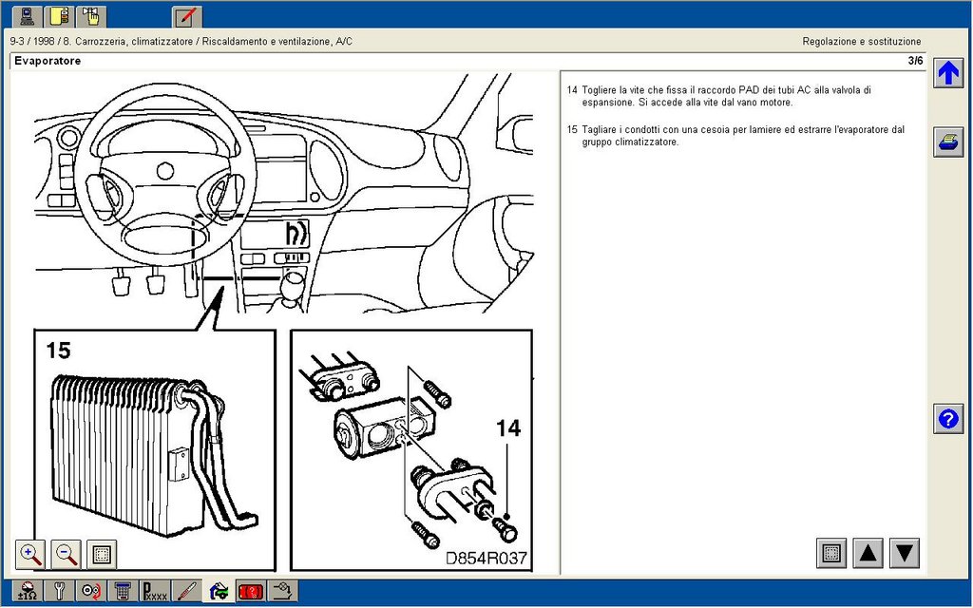Open the Pxxxx fault codes tab
This screenshot has height=608, width=973.
155,591
